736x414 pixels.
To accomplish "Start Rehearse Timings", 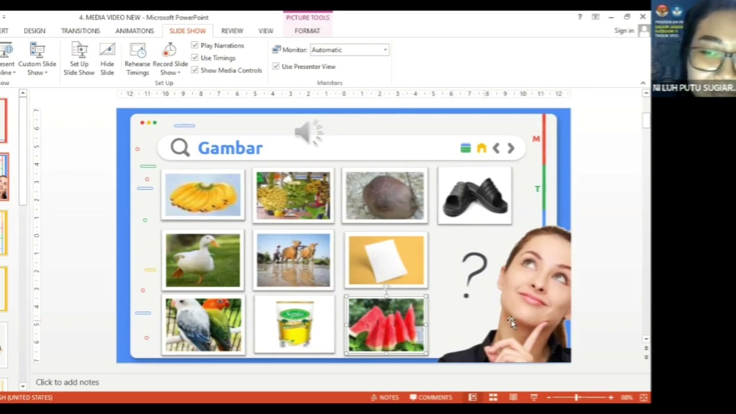I will (x=137, y=60).
